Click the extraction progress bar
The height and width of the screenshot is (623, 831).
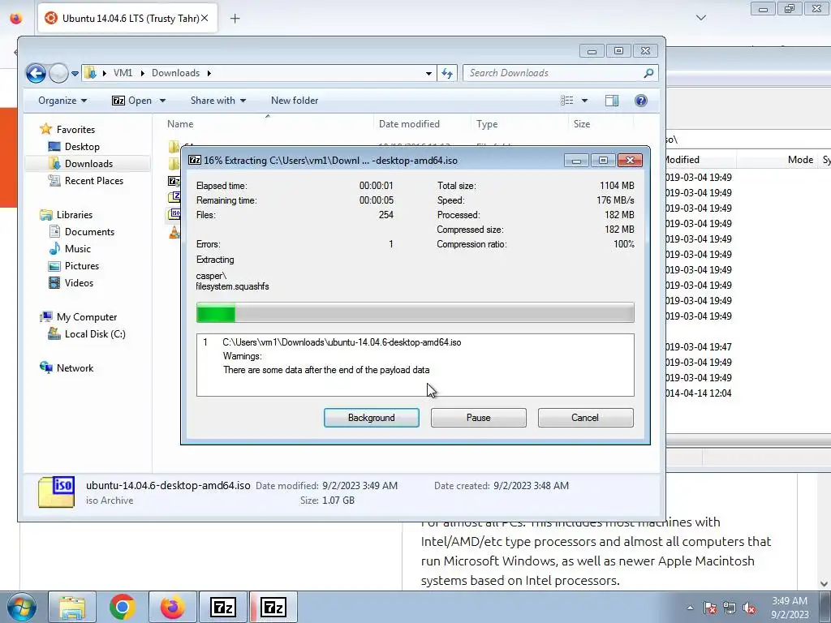(415, 312)
